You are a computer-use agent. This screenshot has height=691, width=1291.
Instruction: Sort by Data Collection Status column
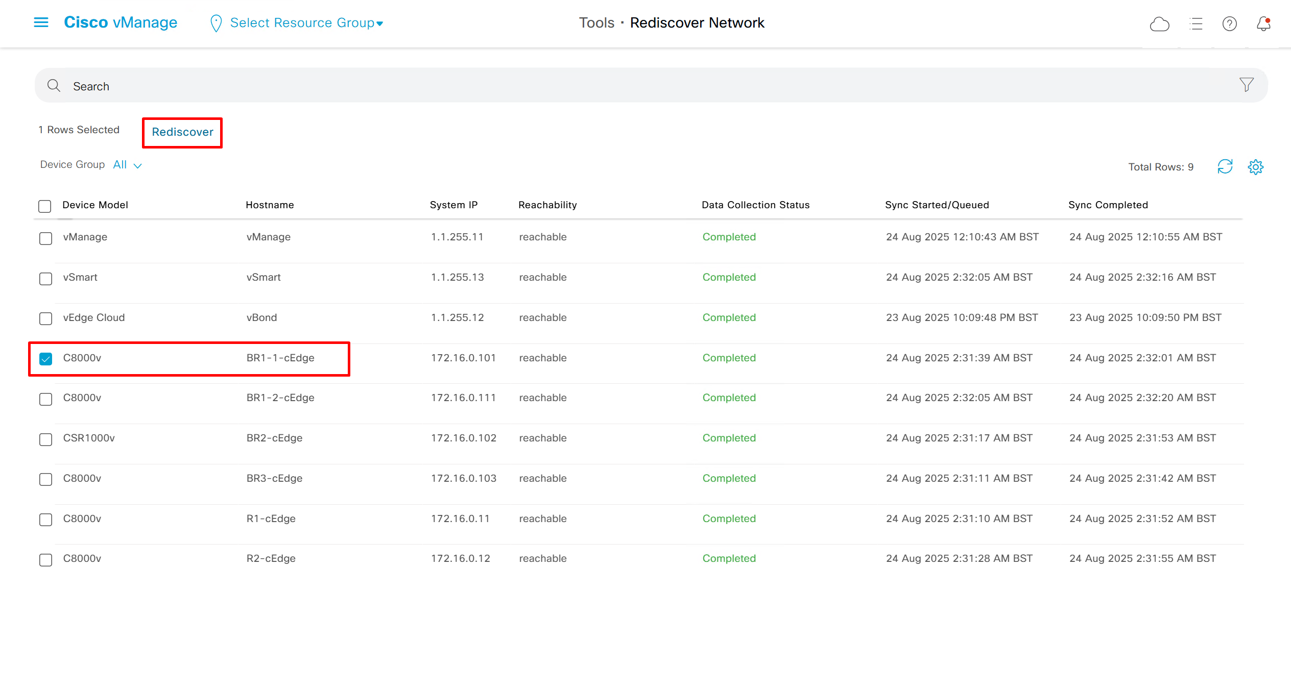(755, 205)
